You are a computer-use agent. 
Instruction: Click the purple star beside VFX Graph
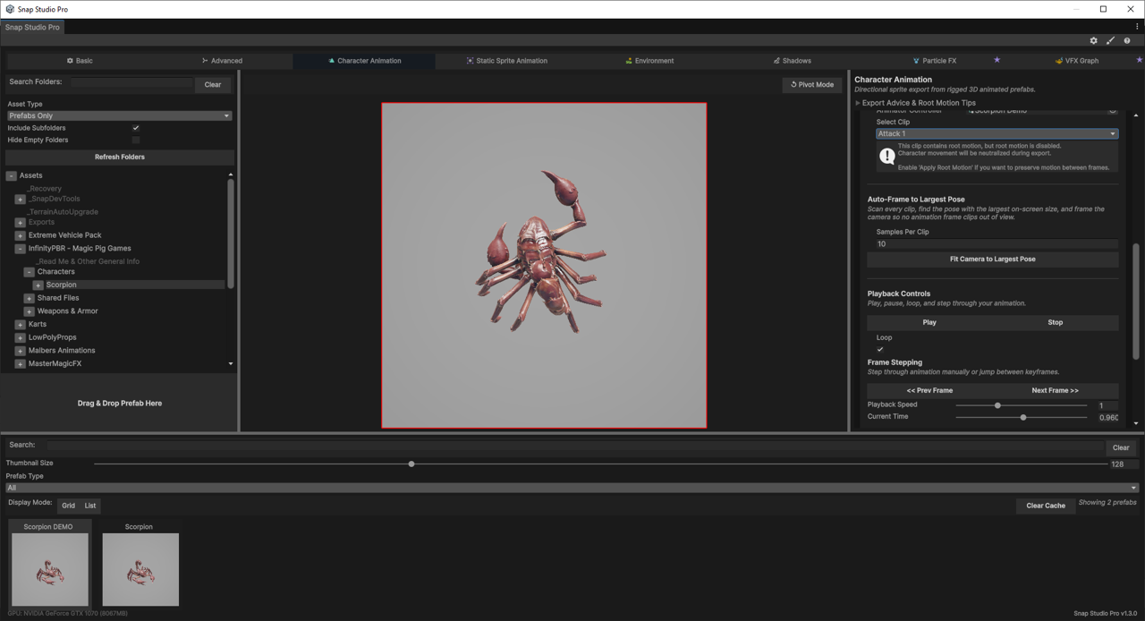click(1139, 60)
